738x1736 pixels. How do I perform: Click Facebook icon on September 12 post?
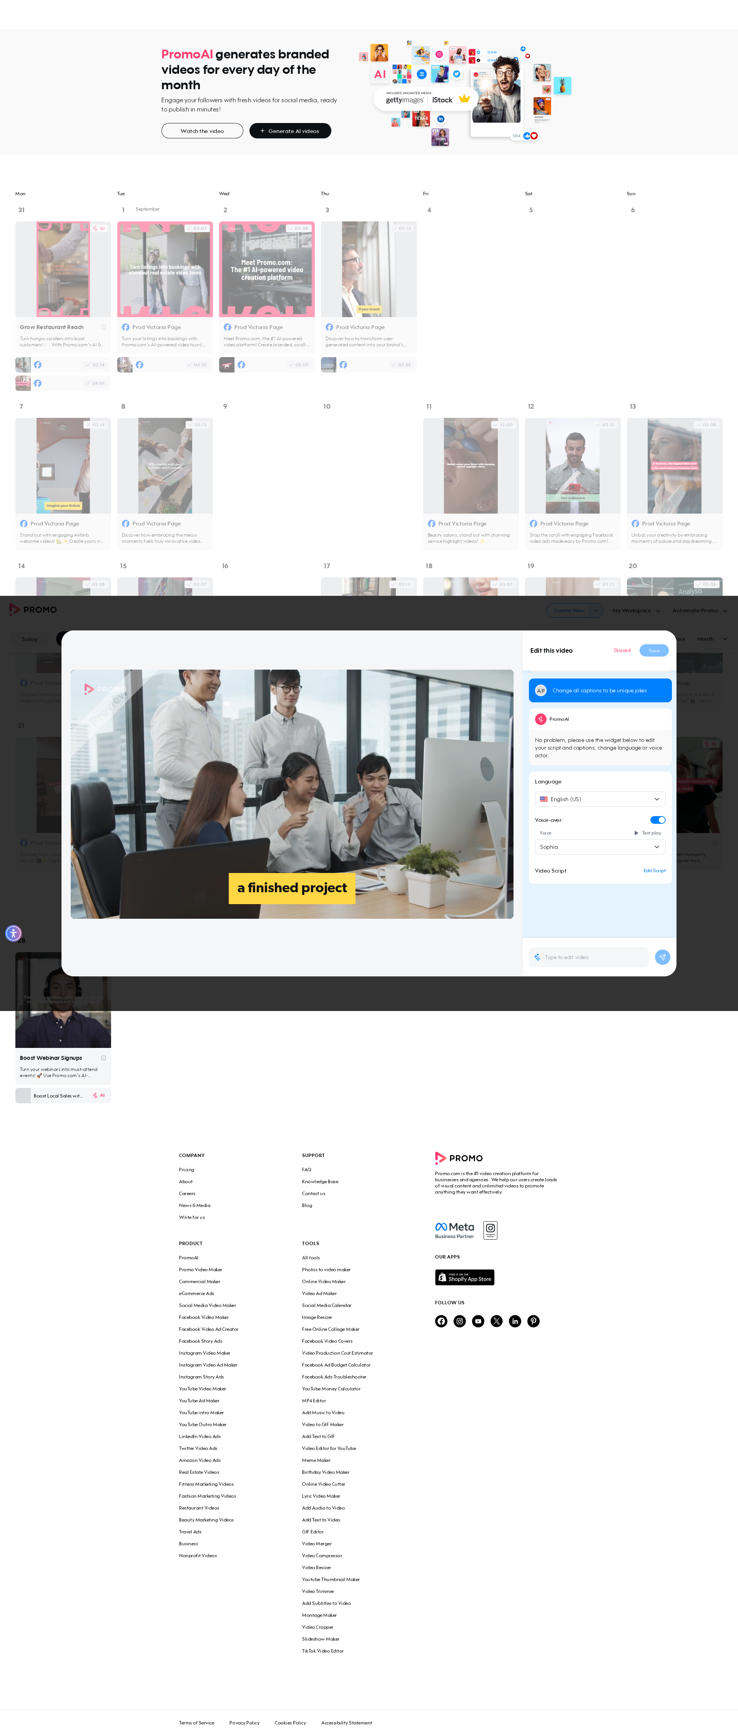[533, 524]
